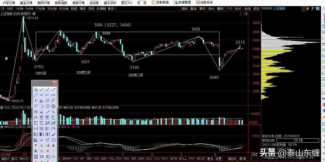Pick the W-shaped wave pattern tool
Image resolution: width=325 pixels, height=162 pixels.
(36, 112)
